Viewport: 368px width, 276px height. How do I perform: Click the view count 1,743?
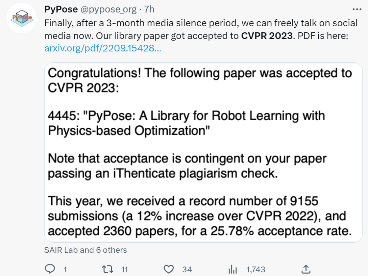click(x=256, y=270)
